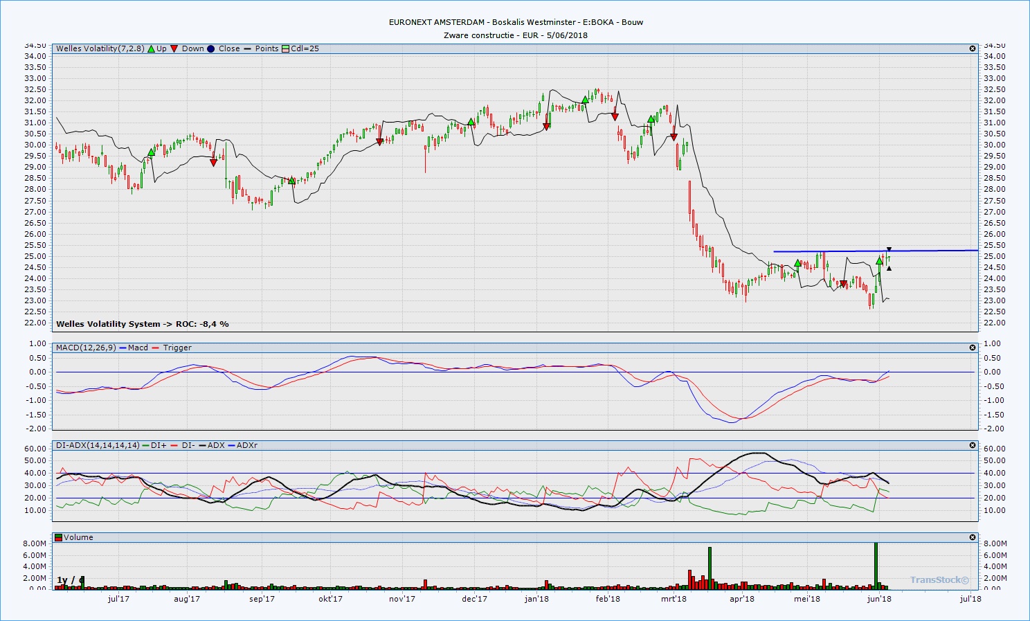Viewport: 1030px width, 621px height.
Task: Click the EURONEXT AMSTERDAM Boskalis Westminster title
Action: (516, 22)
